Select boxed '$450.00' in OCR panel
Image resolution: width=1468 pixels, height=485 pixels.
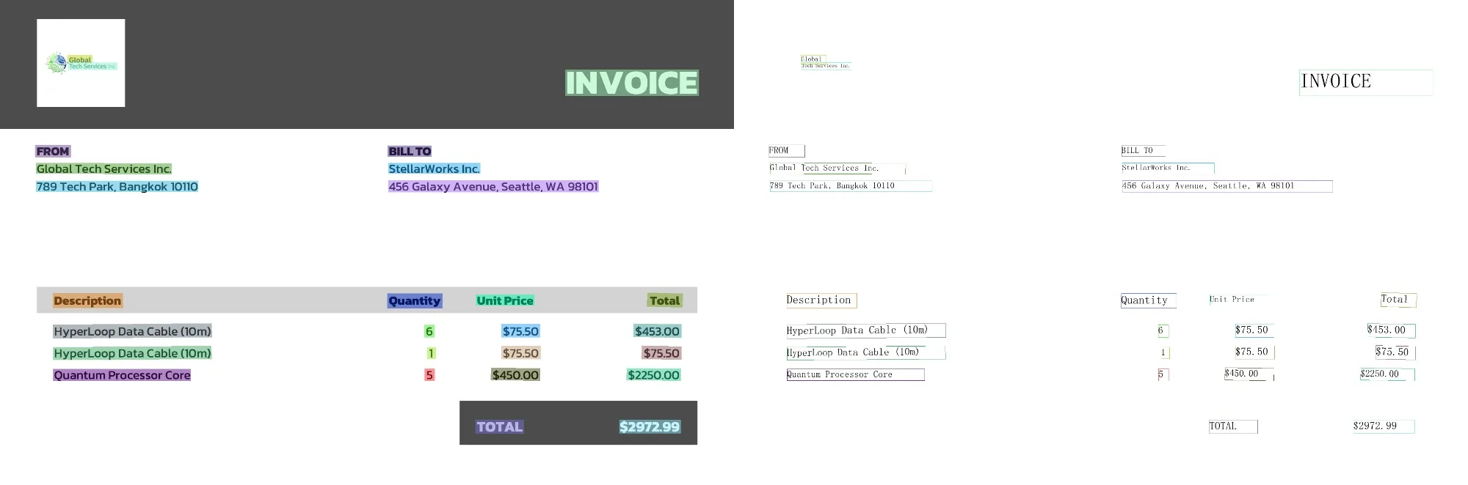(1249, 374)
